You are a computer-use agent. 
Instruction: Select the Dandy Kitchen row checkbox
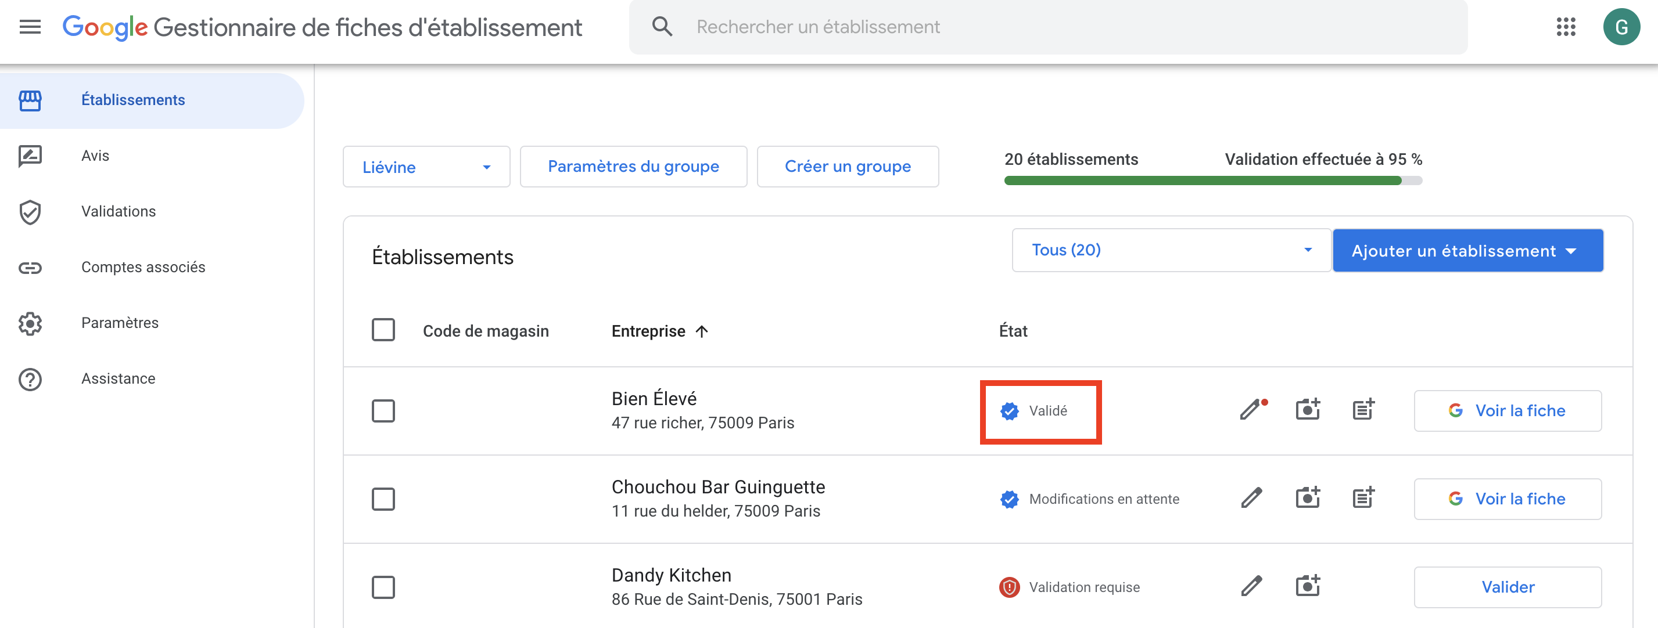383,587
